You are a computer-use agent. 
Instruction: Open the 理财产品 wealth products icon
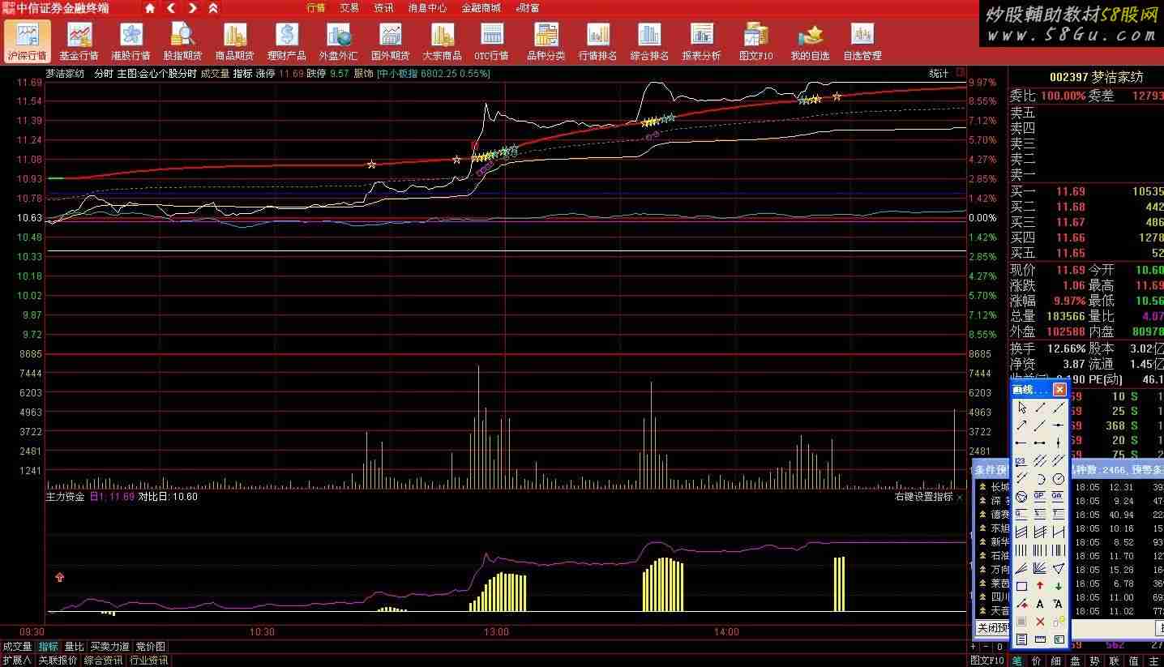(286, 41)
